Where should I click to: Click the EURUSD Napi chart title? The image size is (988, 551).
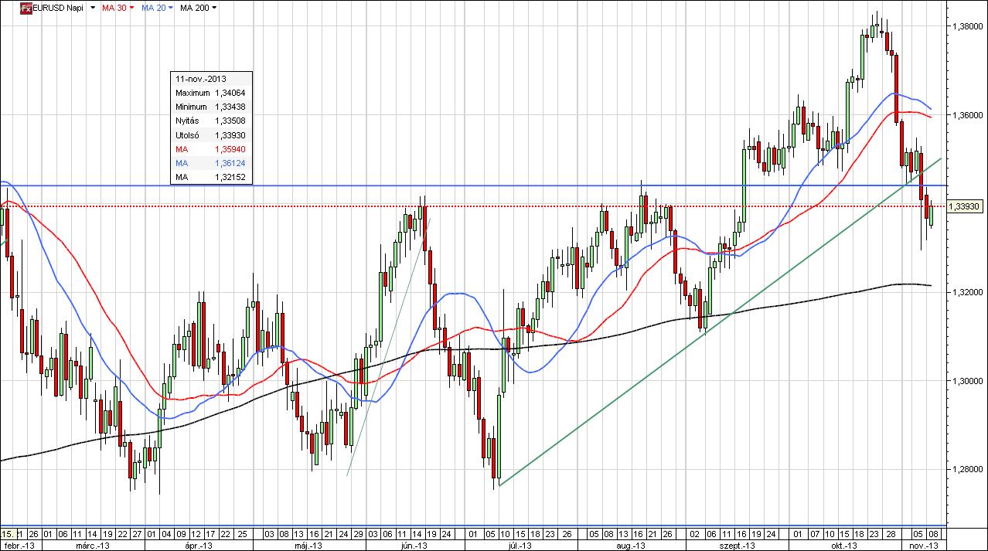point(59,8)
